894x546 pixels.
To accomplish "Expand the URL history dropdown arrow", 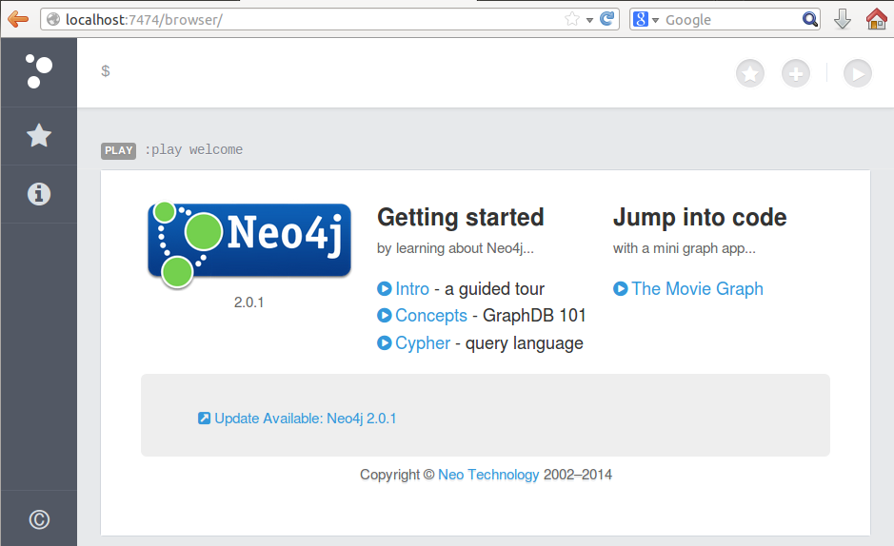I will pyautogui.click(x=589, y=20).
